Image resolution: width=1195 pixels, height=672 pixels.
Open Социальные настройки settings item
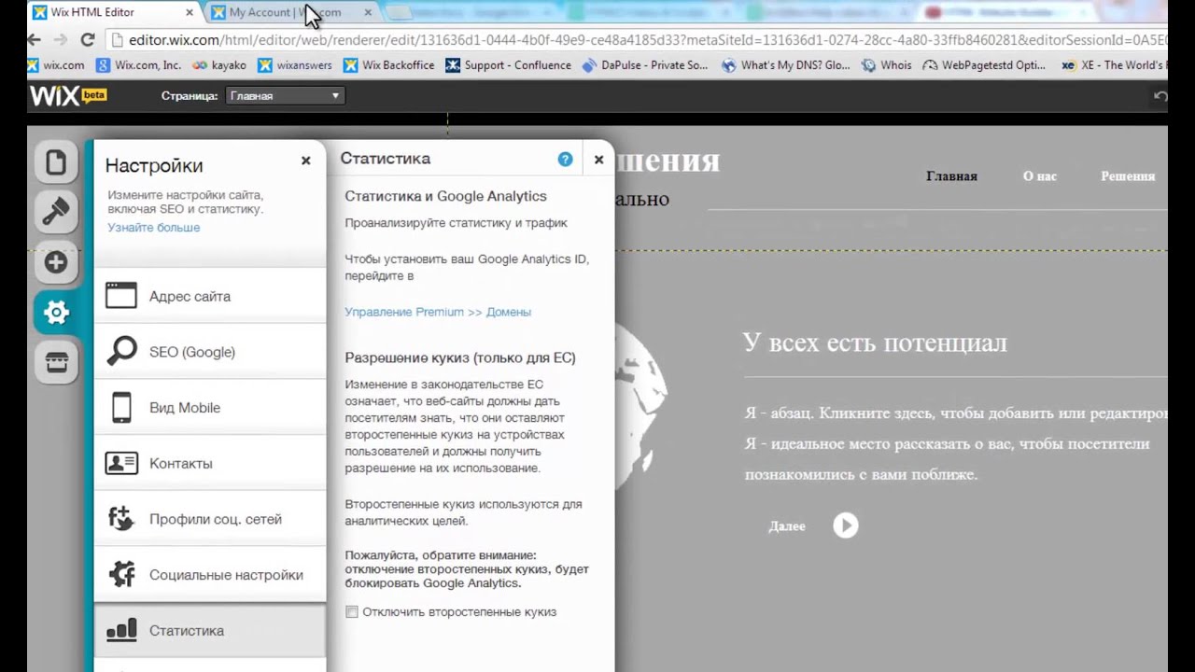210,575
